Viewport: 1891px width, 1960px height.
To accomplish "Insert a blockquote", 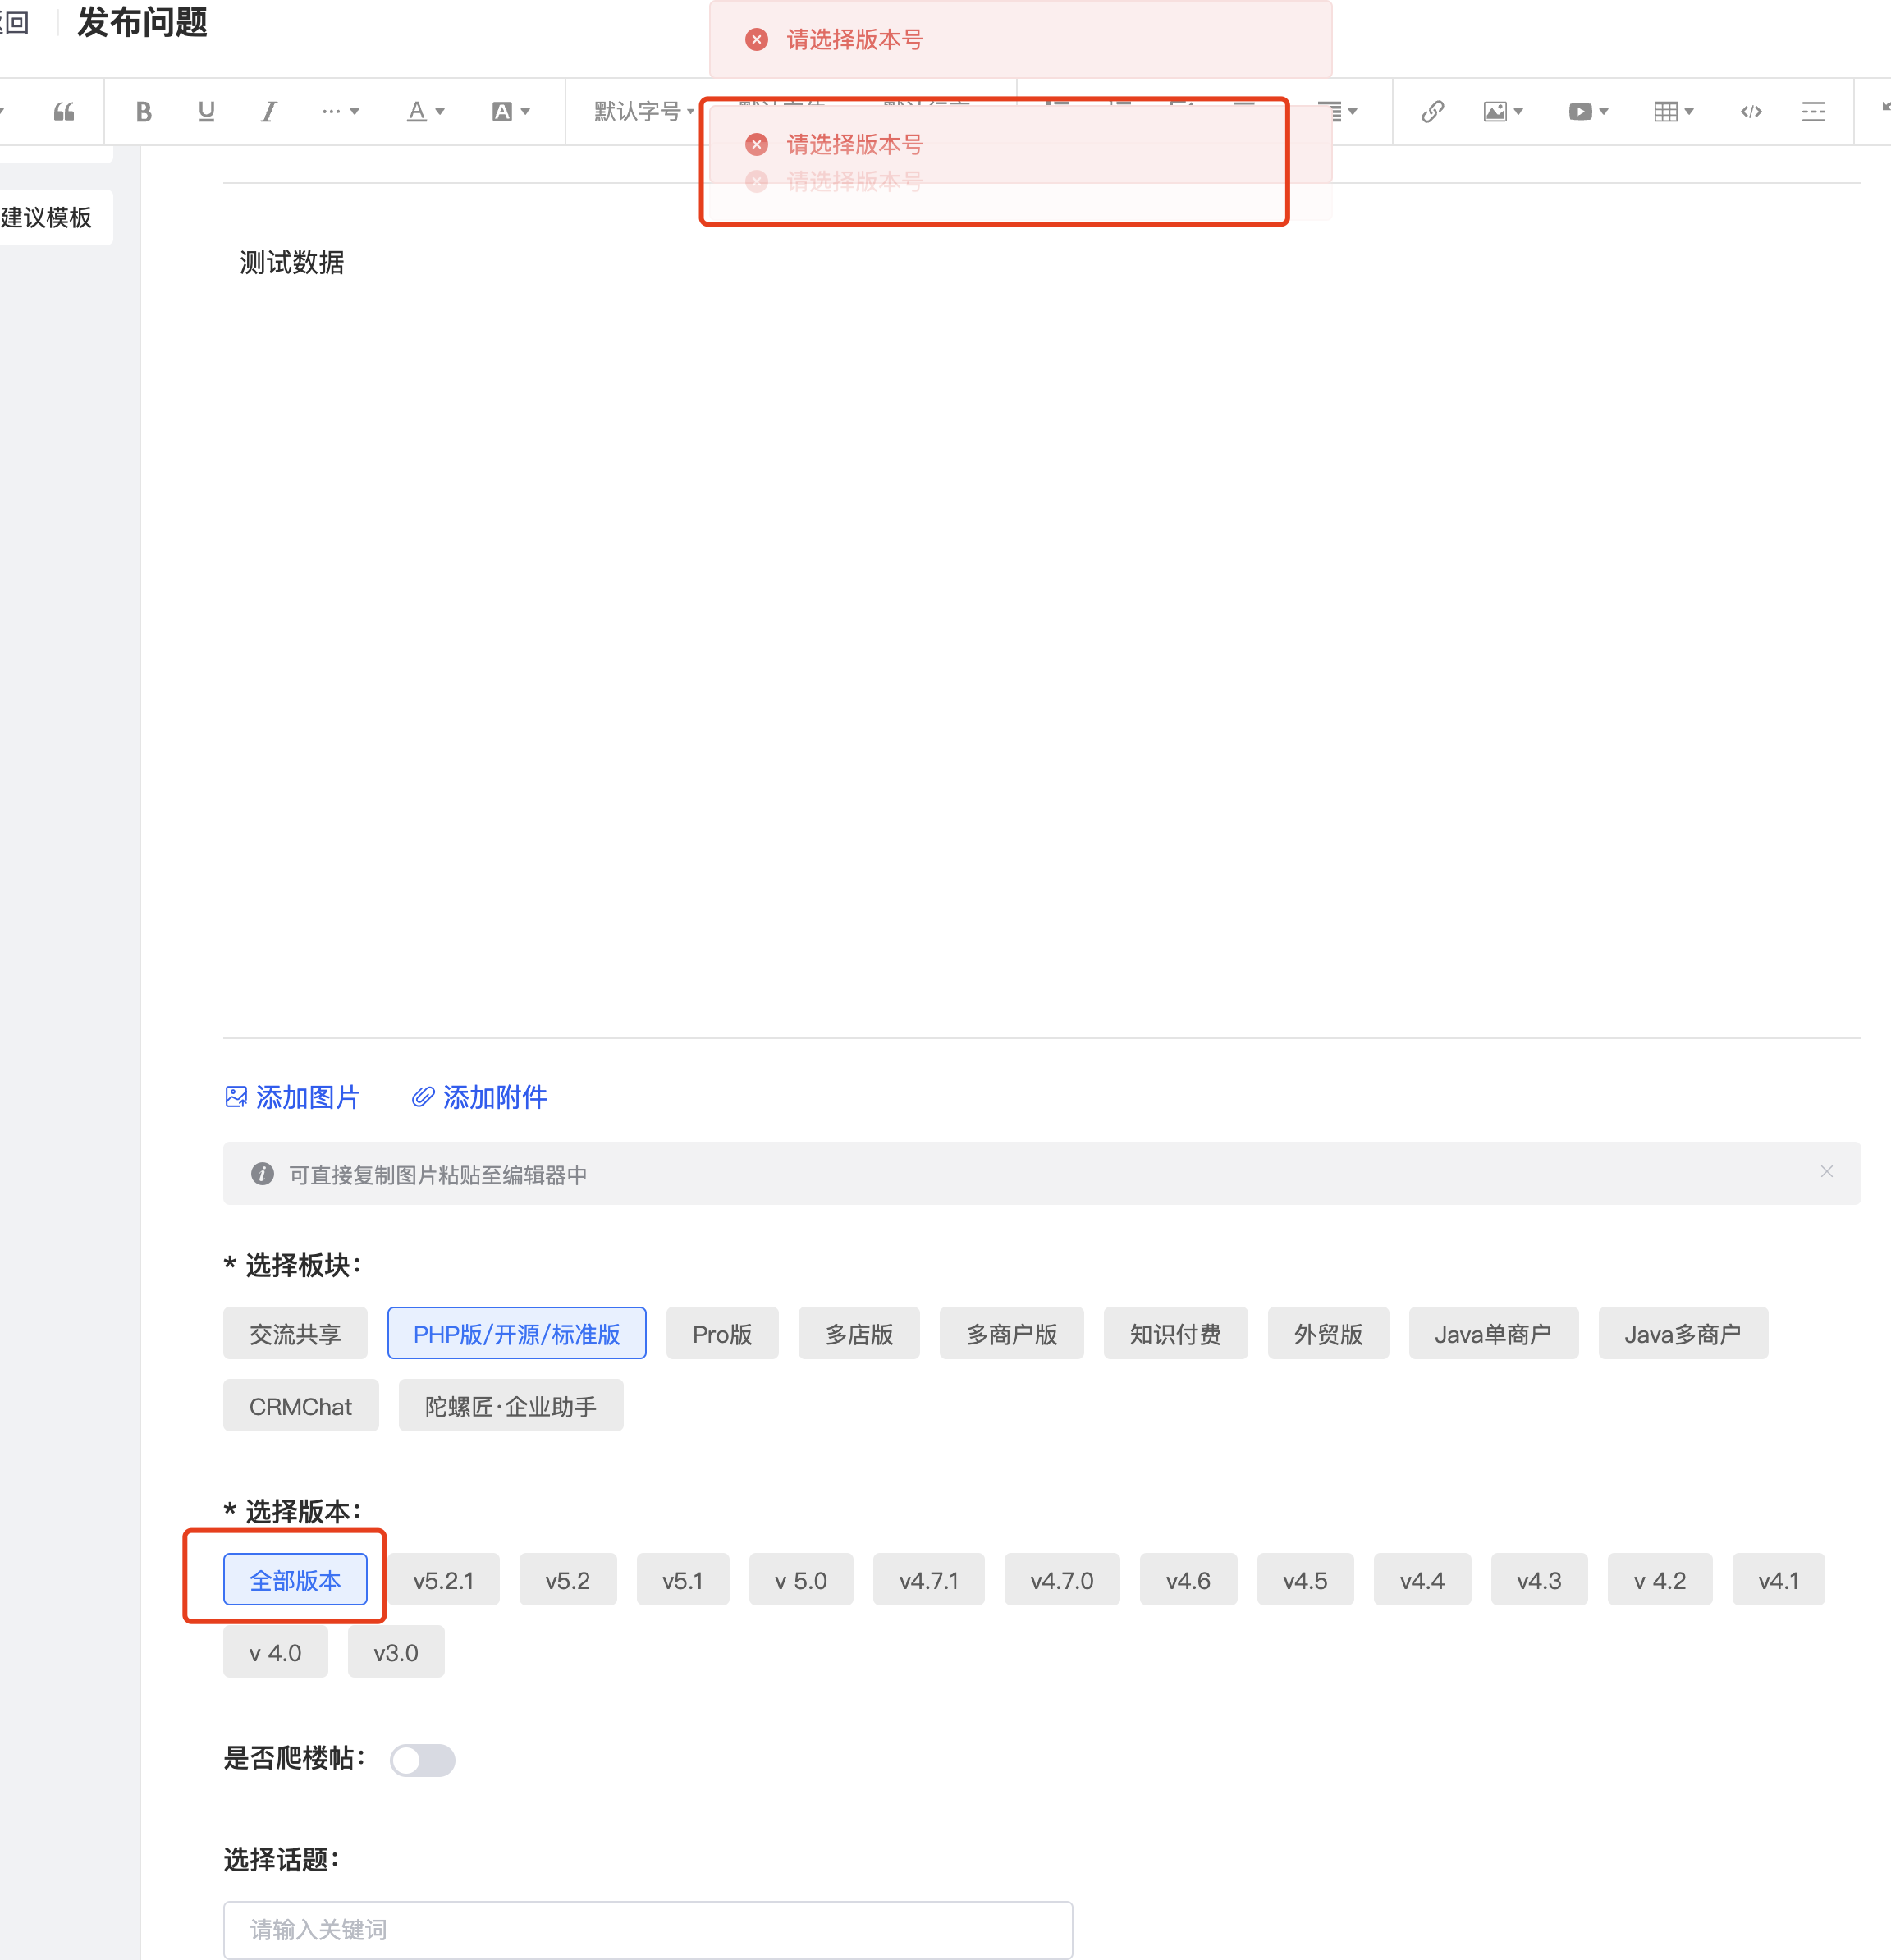I will (64, 112).
